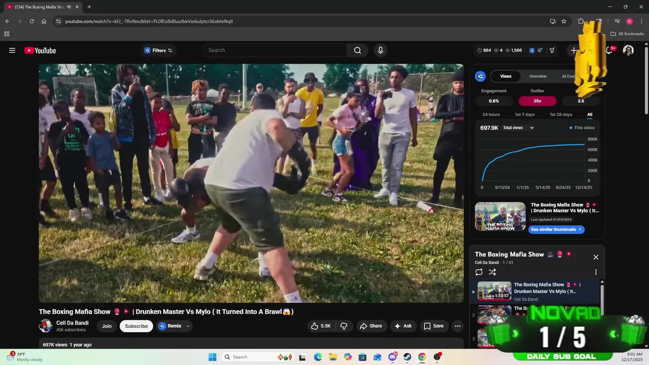Viewport: 649px width, 365px height.
Task: Play the first playlist video thumbnail
Action: tap(494, 291)
